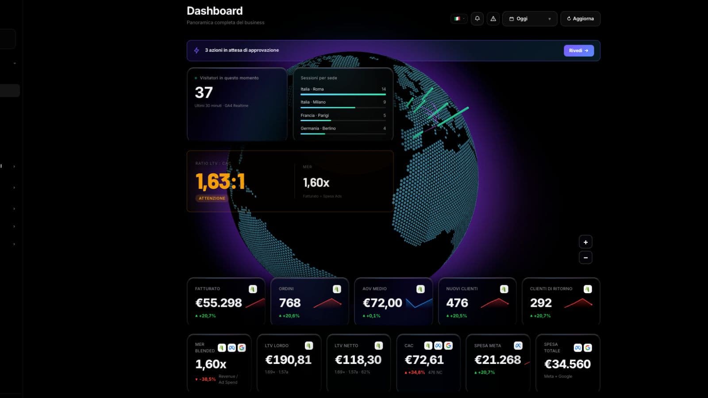Click the Shopify icon on LTV Lordo card

coord(309,345)
